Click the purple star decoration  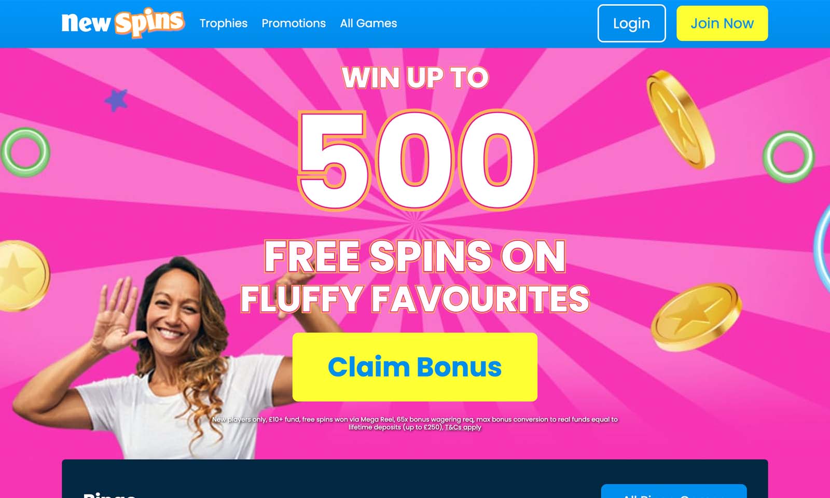(x=116, y=100)
